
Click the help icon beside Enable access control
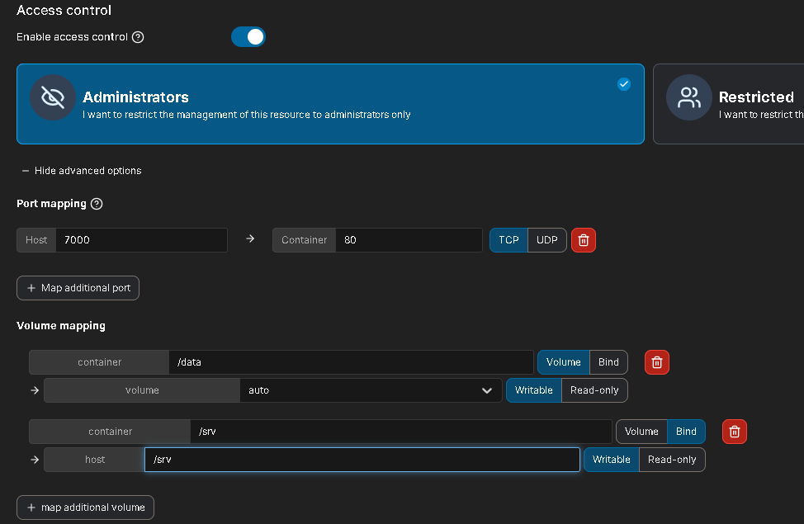(138, 37)
